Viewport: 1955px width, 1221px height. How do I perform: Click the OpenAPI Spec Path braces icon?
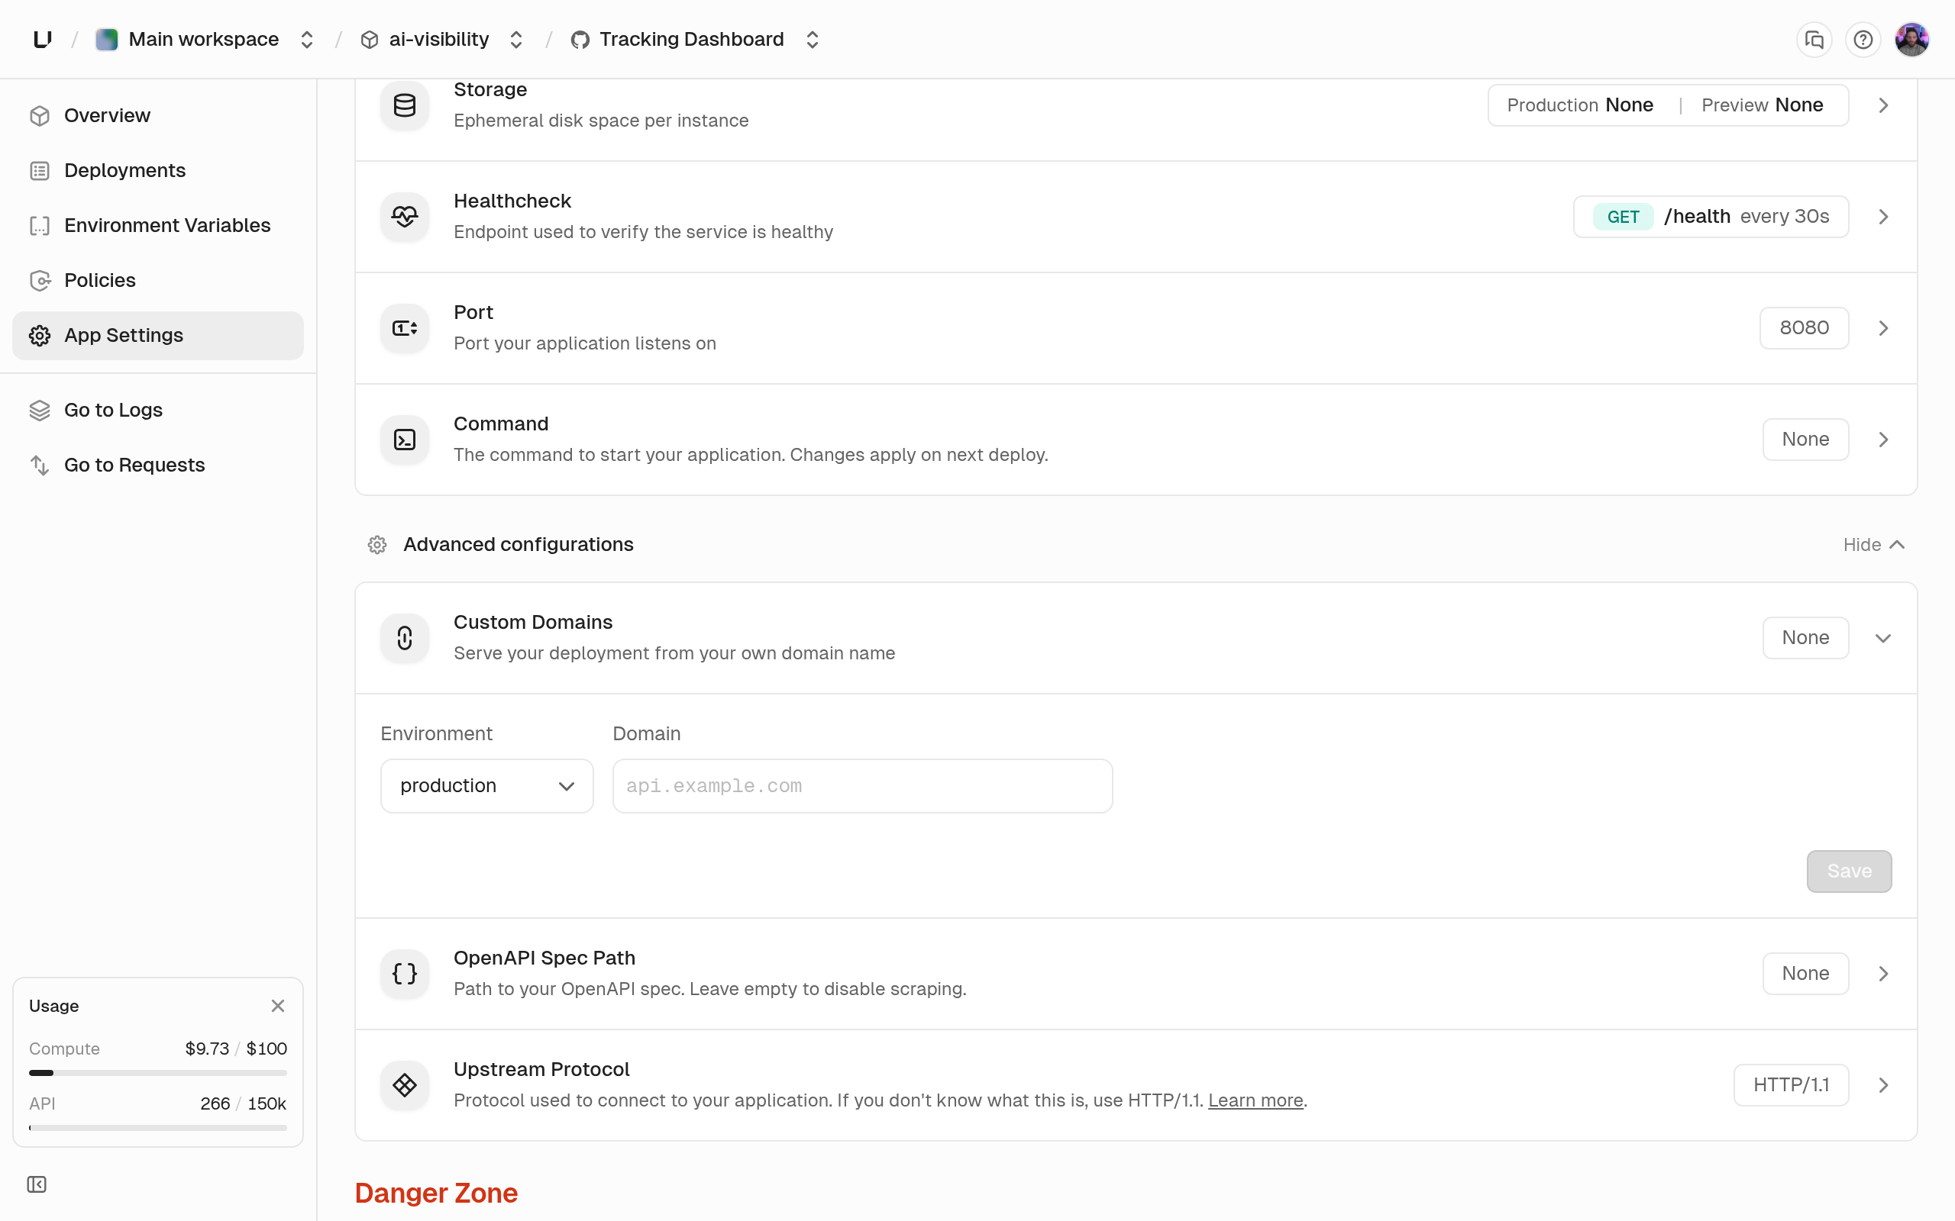coord(404,974)
